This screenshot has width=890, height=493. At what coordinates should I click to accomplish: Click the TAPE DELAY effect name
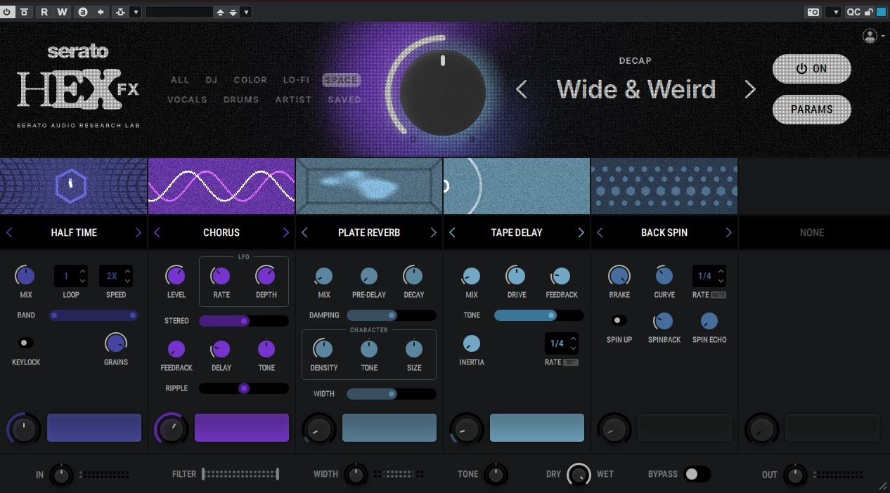click(517, 232)
